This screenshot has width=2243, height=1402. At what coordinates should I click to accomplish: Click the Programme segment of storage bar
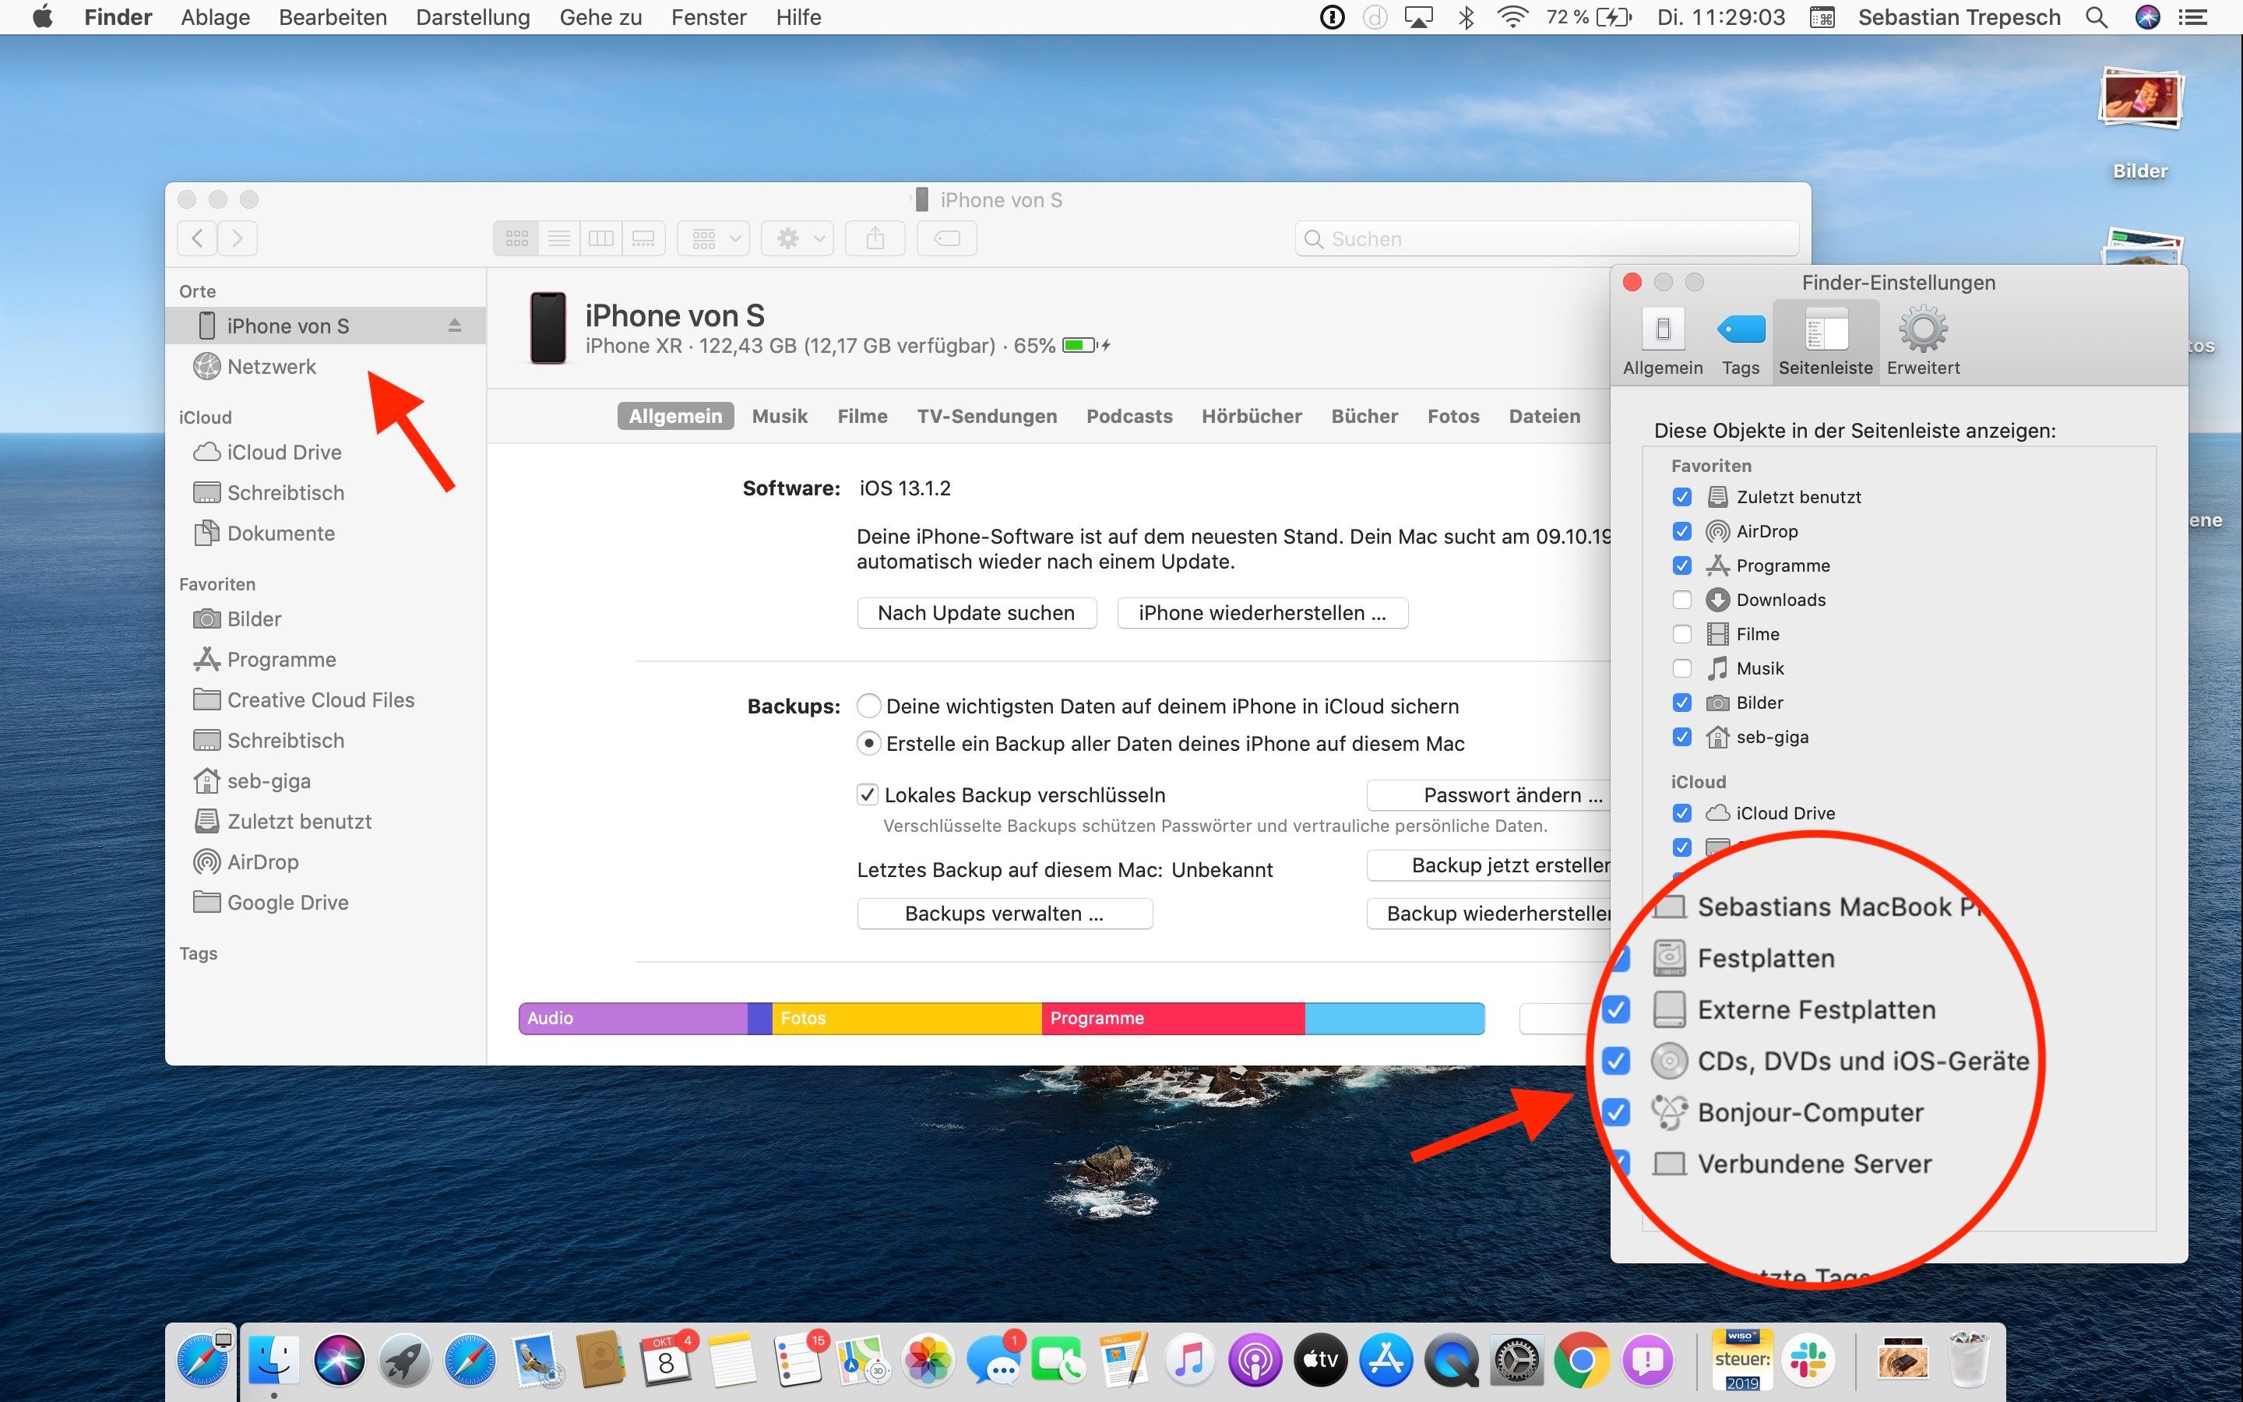pyautogui.click(x=1172, y=1018)
